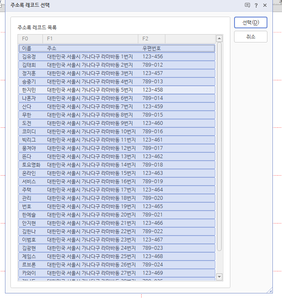The image size is (282, 298).
Task: Click the F2 column header
Action: [152, 39]
